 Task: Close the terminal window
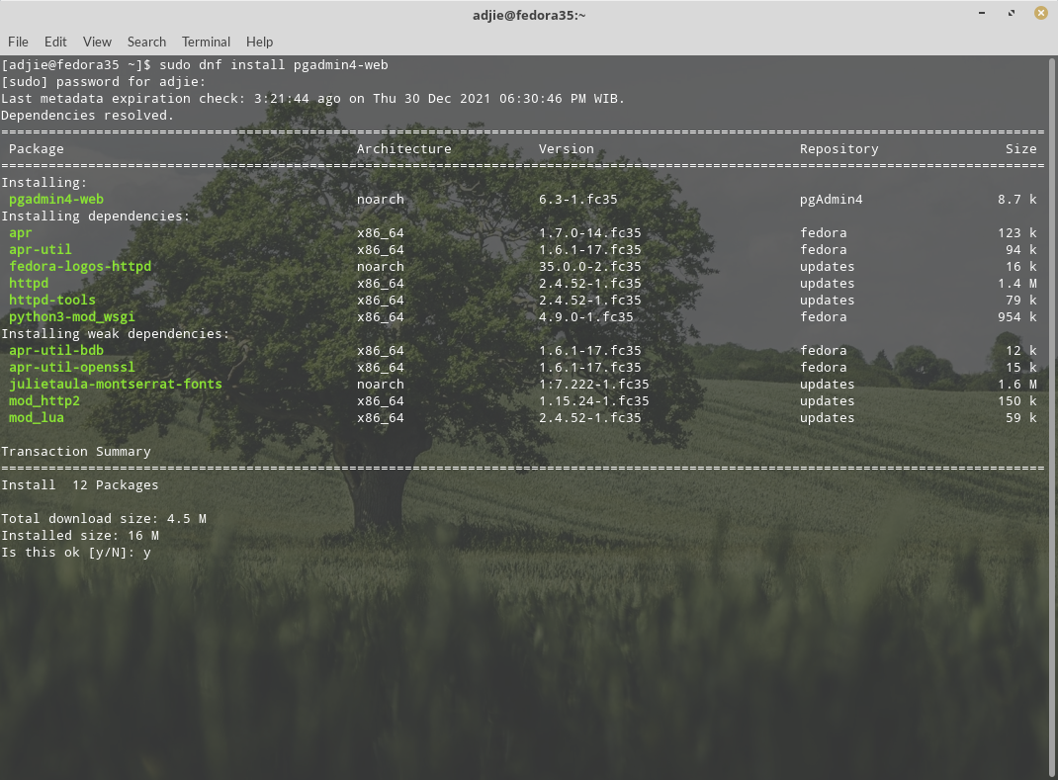1041,13
